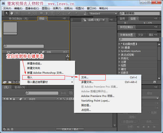Expand the 动画预置 effects category

click(x=119, y=44)
